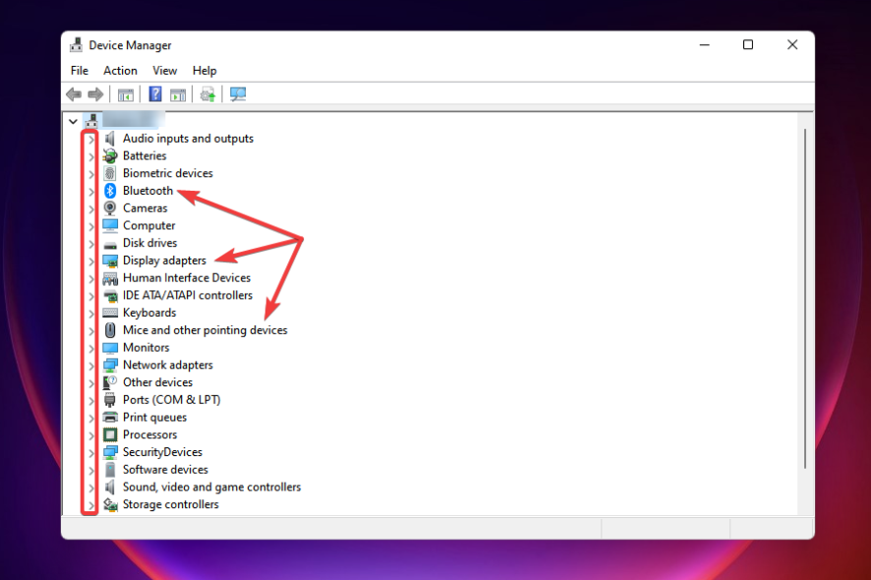Click the Back navigation arrow in the toolbar

click(x=73, y=93)
